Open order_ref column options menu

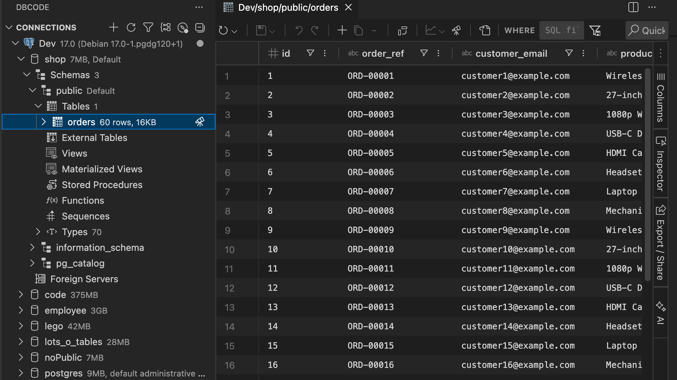click(x=438, y=53)
